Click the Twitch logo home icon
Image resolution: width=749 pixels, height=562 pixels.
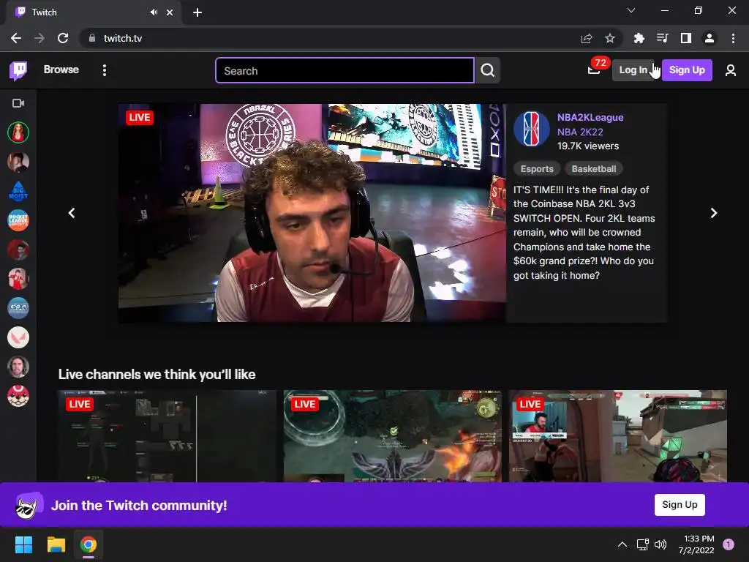[18, 70]
